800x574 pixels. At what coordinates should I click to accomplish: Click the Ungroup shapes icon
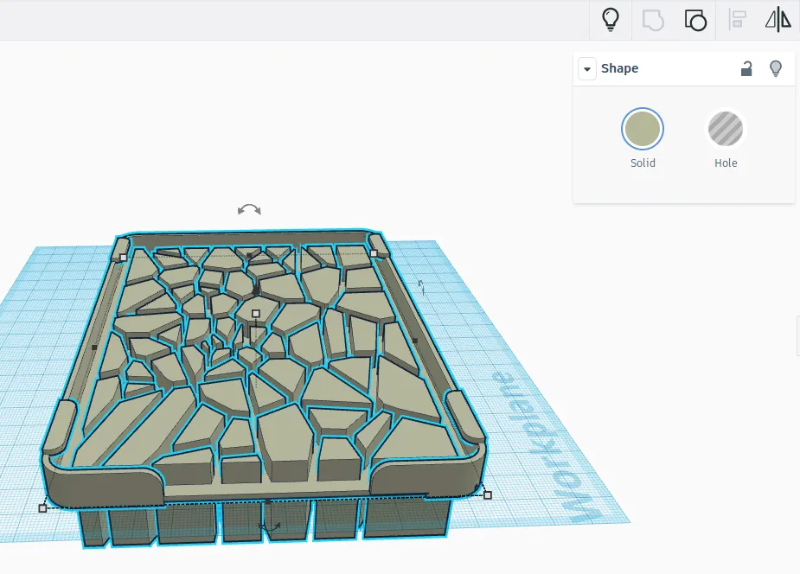pyautogui.click(x=695, y=21)
